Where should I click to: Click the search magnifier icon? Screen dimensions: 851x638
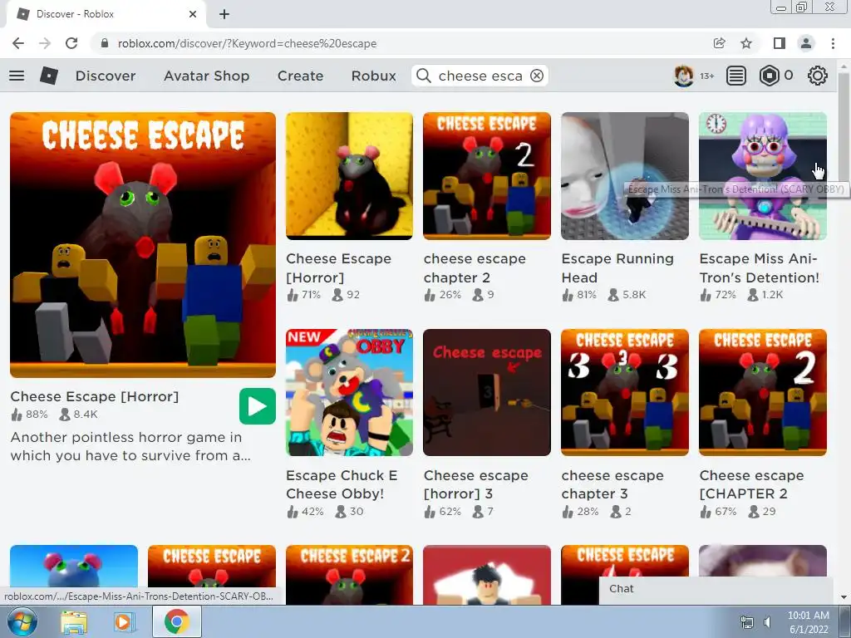[x=423, y=76]
